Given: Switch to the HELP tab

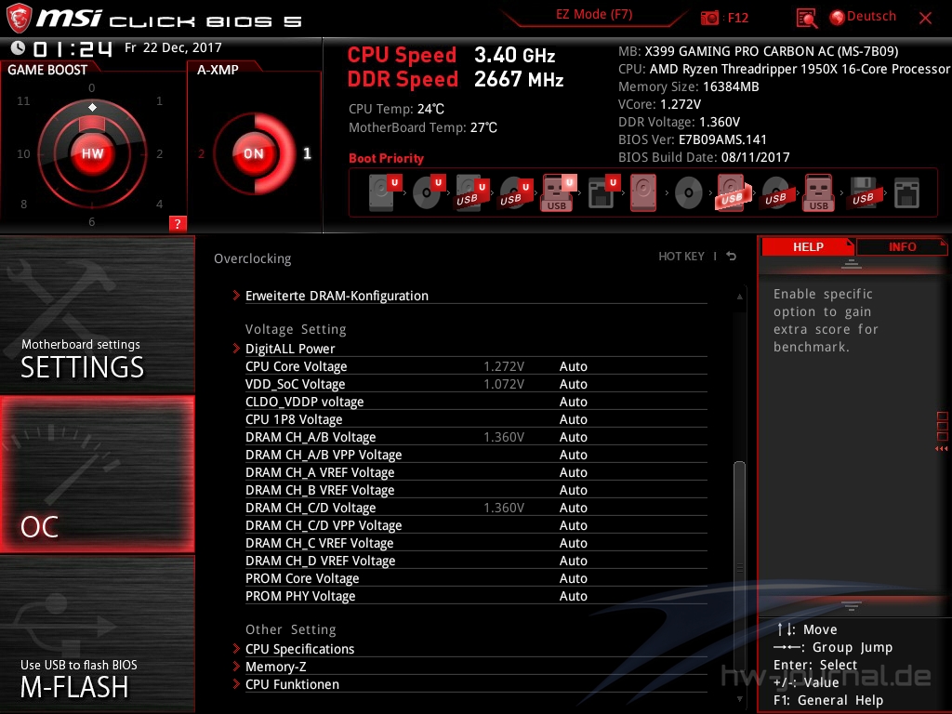Looking at the screenshot, I should 808,246.
